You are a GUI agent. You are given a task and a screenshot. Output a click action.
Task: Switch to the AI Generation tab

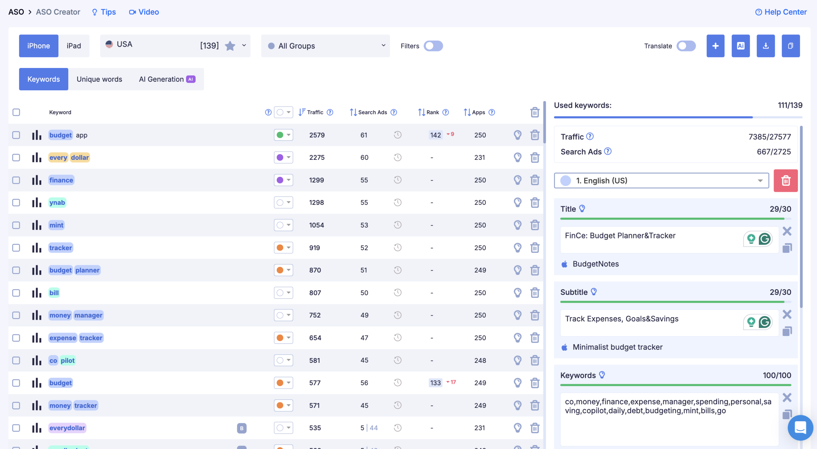click(x=167, y=79)
